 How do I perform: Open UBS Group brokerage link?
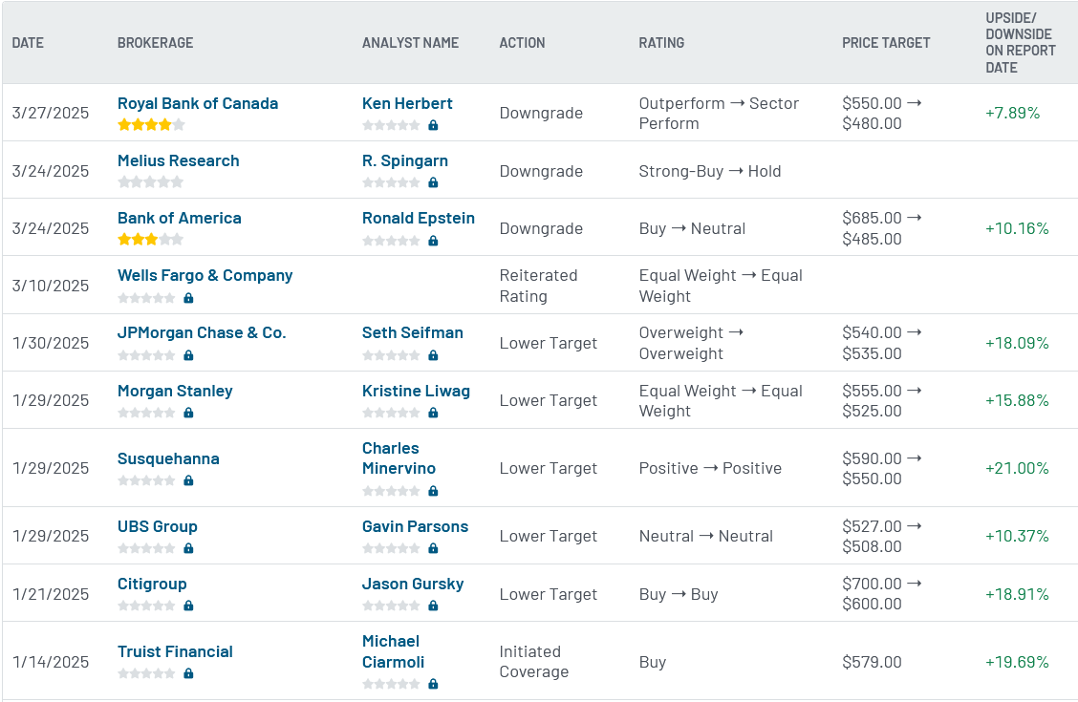click(158, 527)
